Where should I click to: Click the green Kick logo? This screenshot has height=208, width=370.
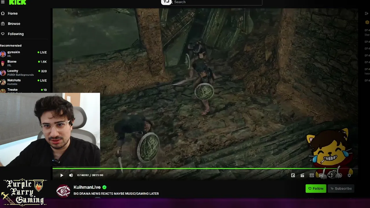tap(18, 2)
